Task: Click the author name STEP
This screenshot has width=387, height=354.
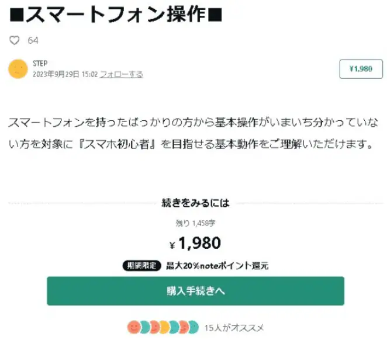Action: [x=40, y=63]
